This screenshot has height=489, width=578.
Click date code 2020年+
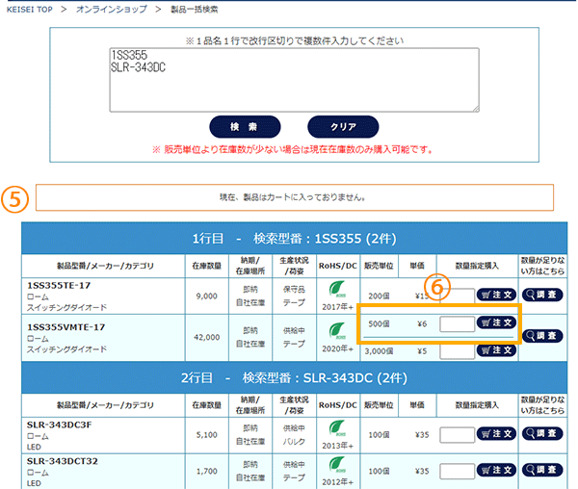(x=338, y=348)
